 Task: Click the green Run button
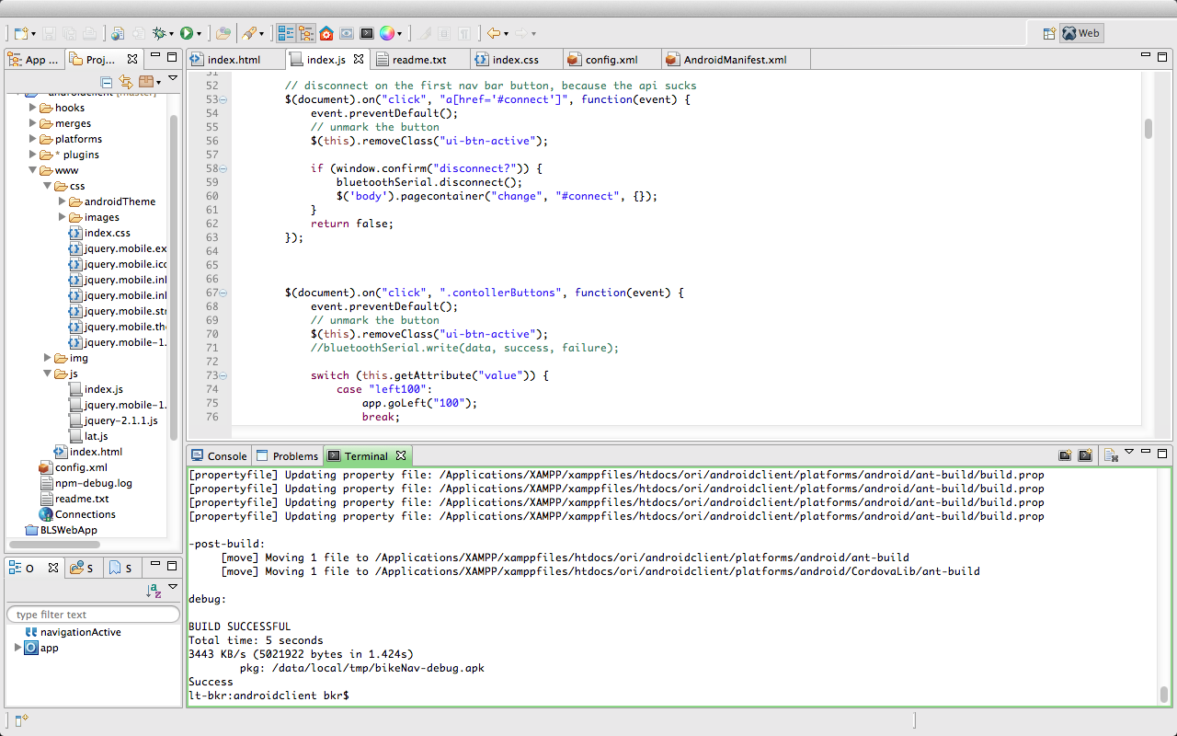(x=187, y=33)
